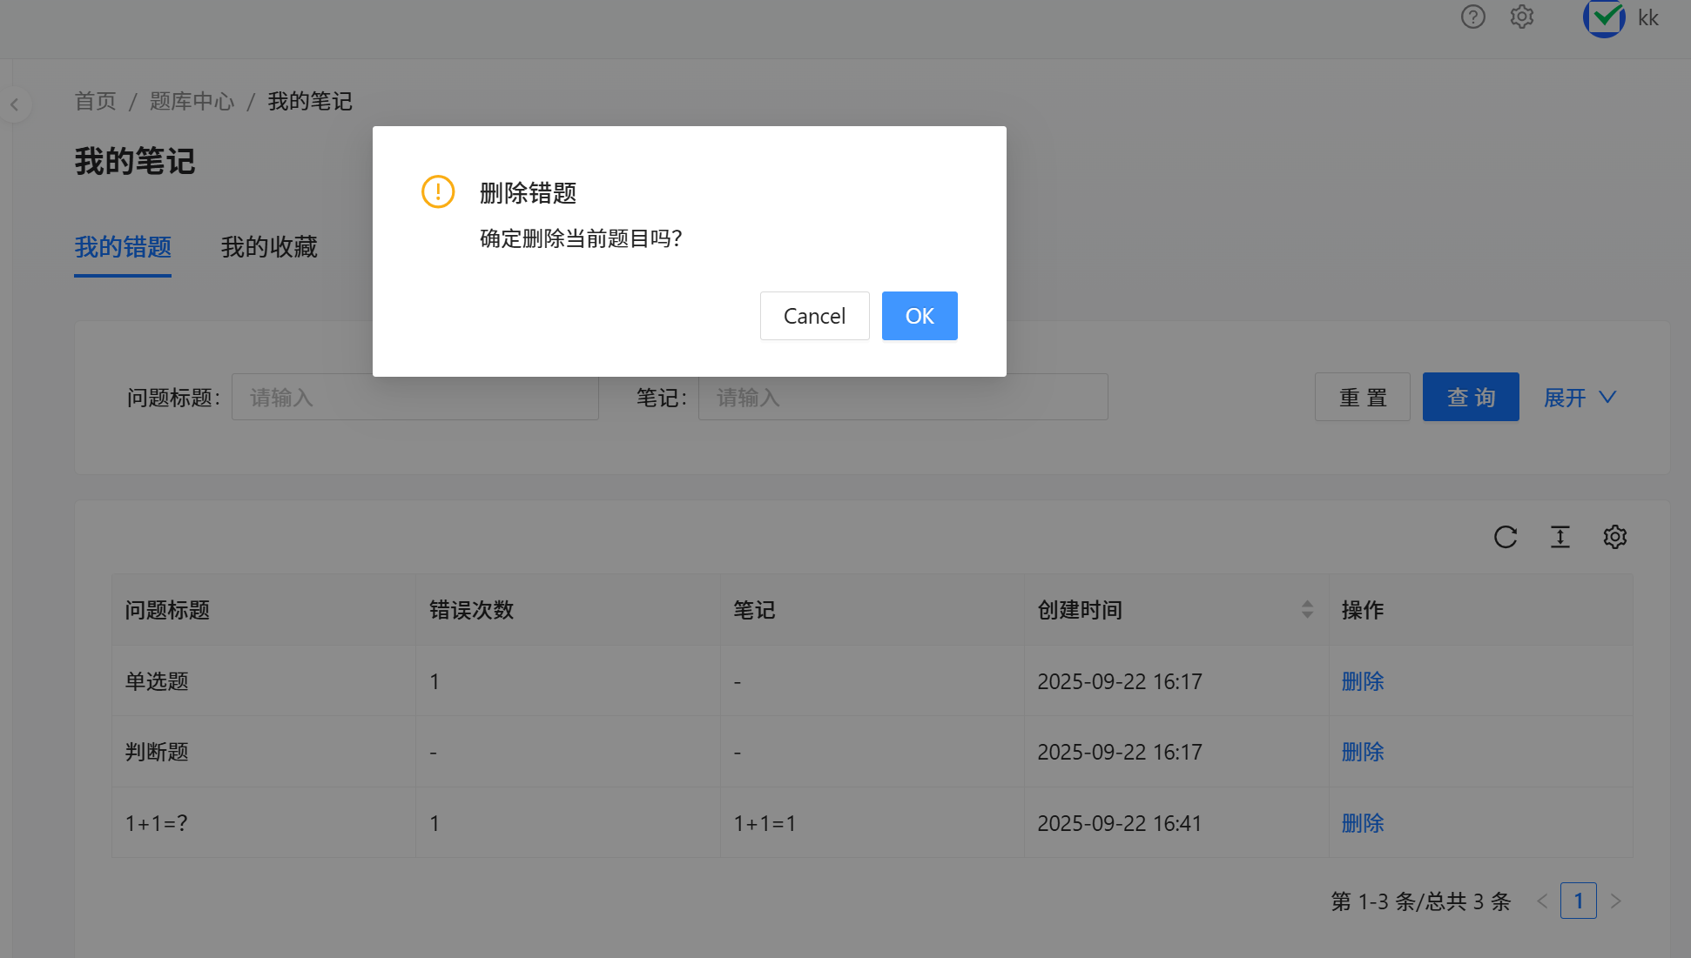This screenshot has width=1691, height=958.
Task: Open table column settings gear
Action: tap(1615, 537)
